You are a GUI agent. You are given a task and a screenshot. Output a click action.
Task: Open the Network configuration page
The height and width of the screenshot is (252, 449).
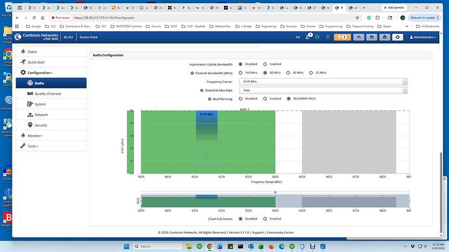pos(51,114)
